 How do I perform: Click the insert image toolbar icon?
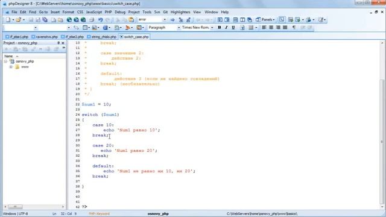click(139, 28)
